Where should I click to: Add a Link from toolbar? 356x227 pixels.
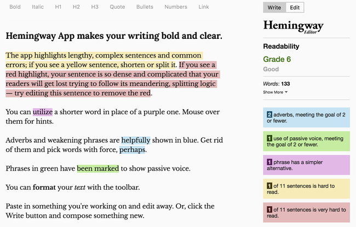[204, 7]
